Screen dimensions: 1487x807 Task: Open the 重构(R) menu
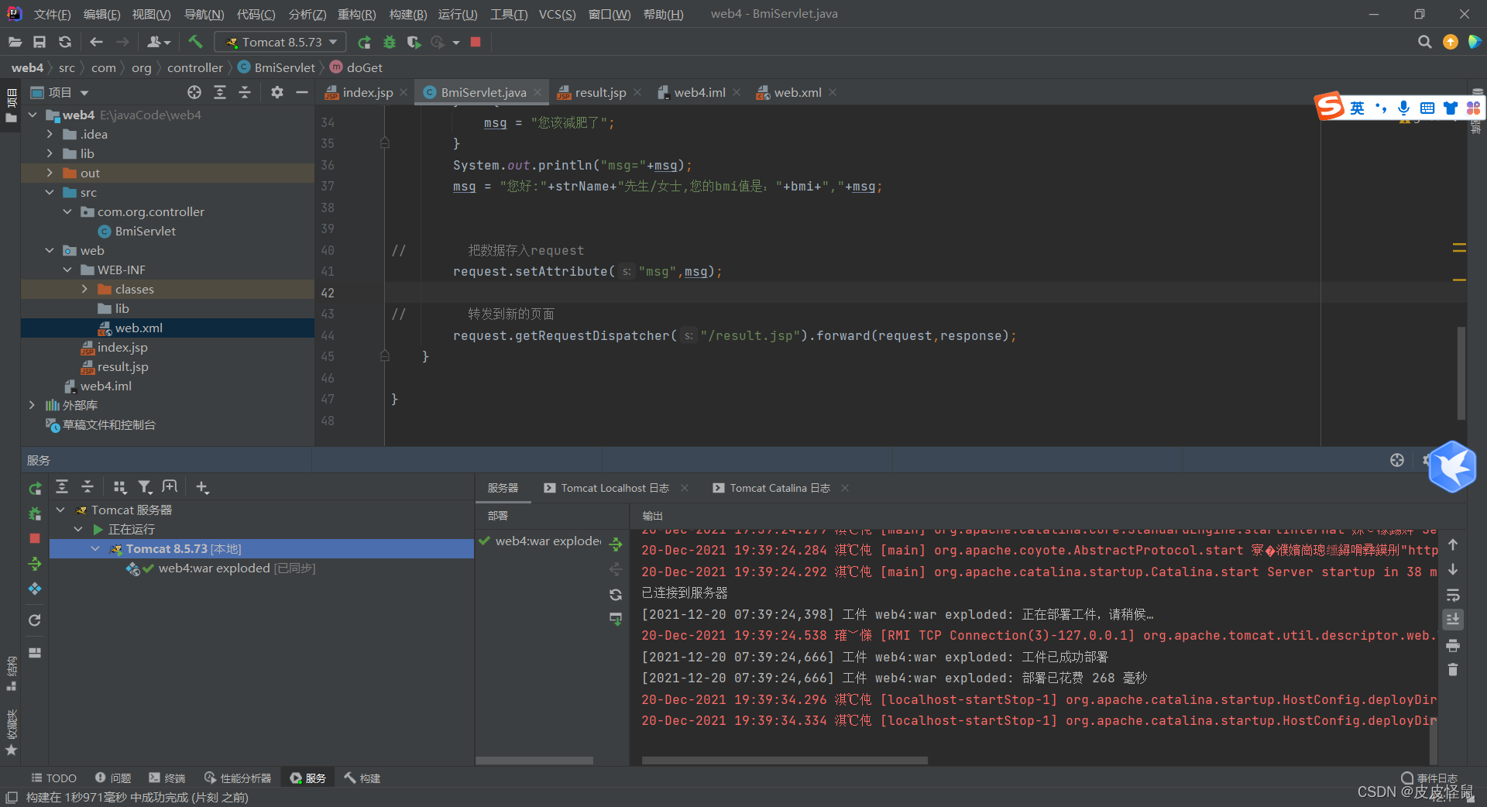coord(356,14)
